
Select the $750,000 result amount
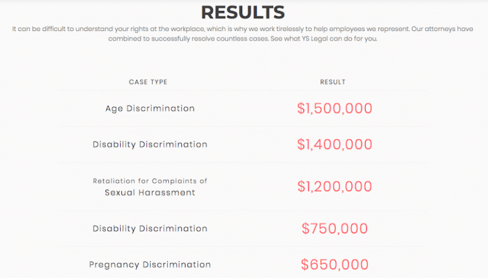(x=334, y=228)
